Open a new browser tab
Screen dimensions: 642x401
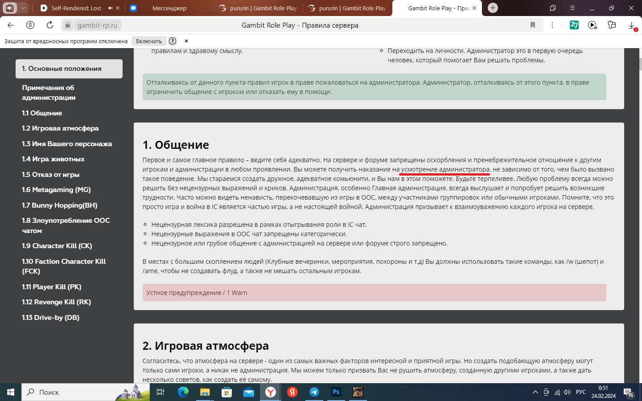point(493,8)
